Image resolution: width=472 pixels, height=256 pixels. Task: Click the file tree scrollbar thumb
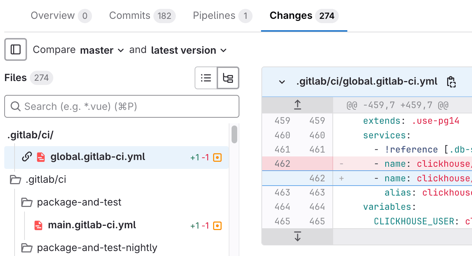tap(234, 134)
